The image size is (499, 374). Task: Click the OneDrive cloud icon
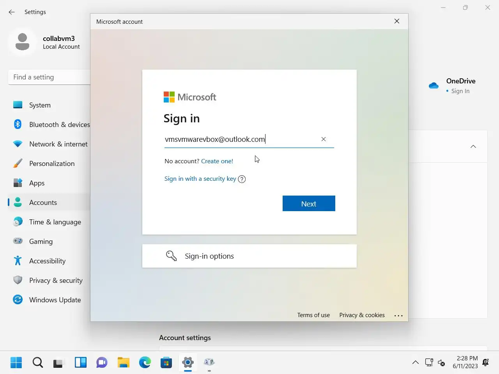point(434,85)
